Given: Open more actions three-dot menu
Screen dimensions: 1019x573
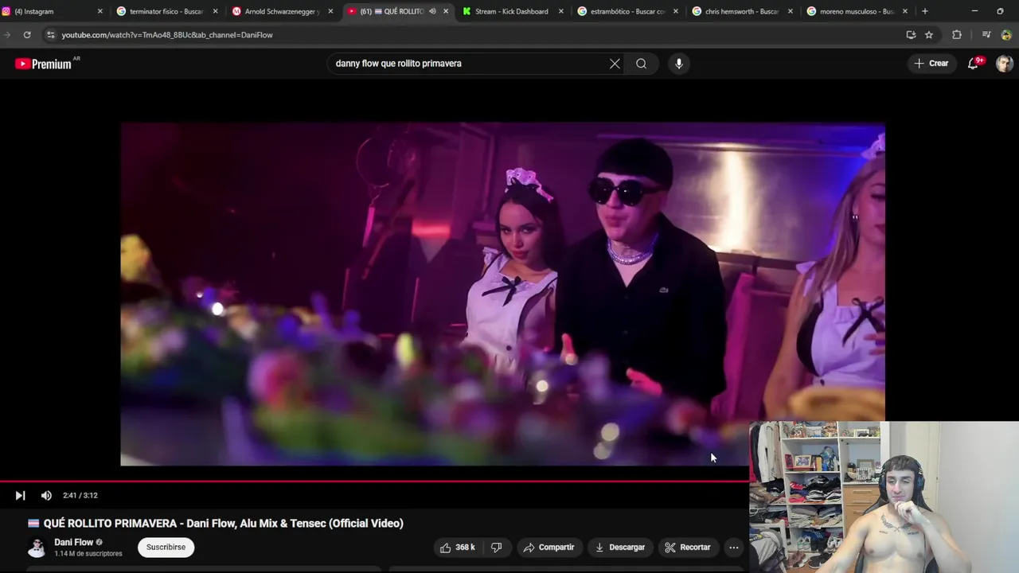Looking at the screenshot, I should [734, 547].
